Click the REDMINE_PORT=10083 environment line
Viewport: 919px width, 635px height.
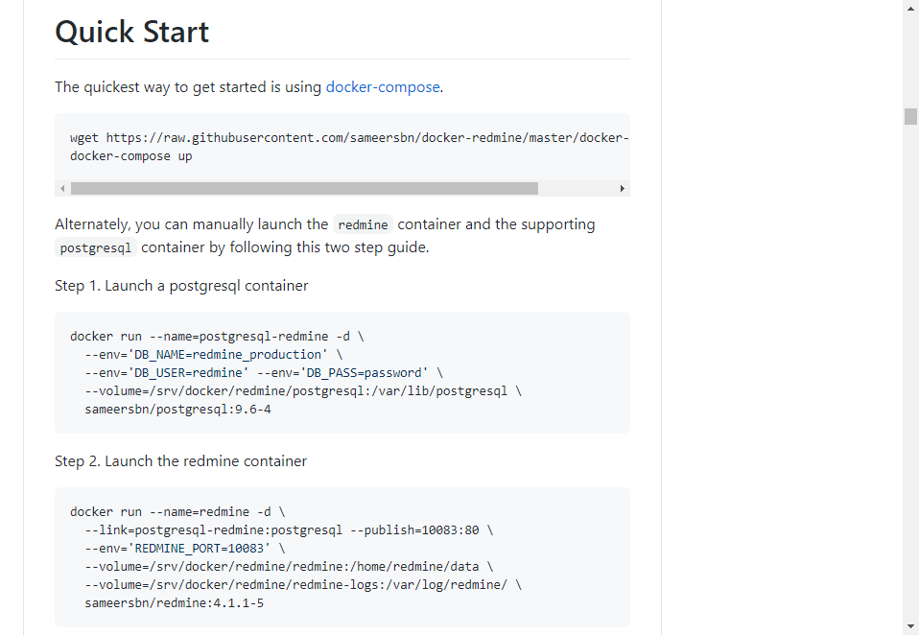[183, 548]
